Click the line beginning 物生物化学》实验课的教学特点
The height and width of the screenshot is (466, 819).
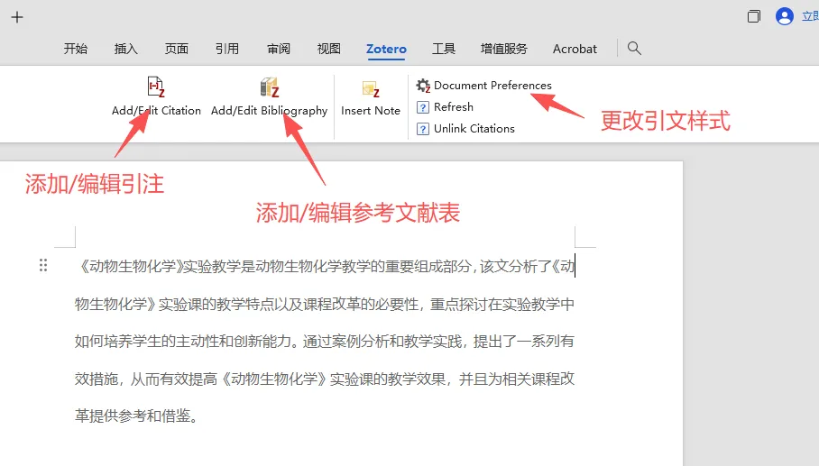[x=325, y=305]
